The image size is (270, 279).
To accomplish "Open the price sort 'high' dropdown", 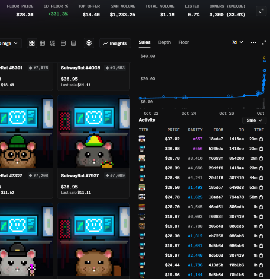I will tap(10, 43).
